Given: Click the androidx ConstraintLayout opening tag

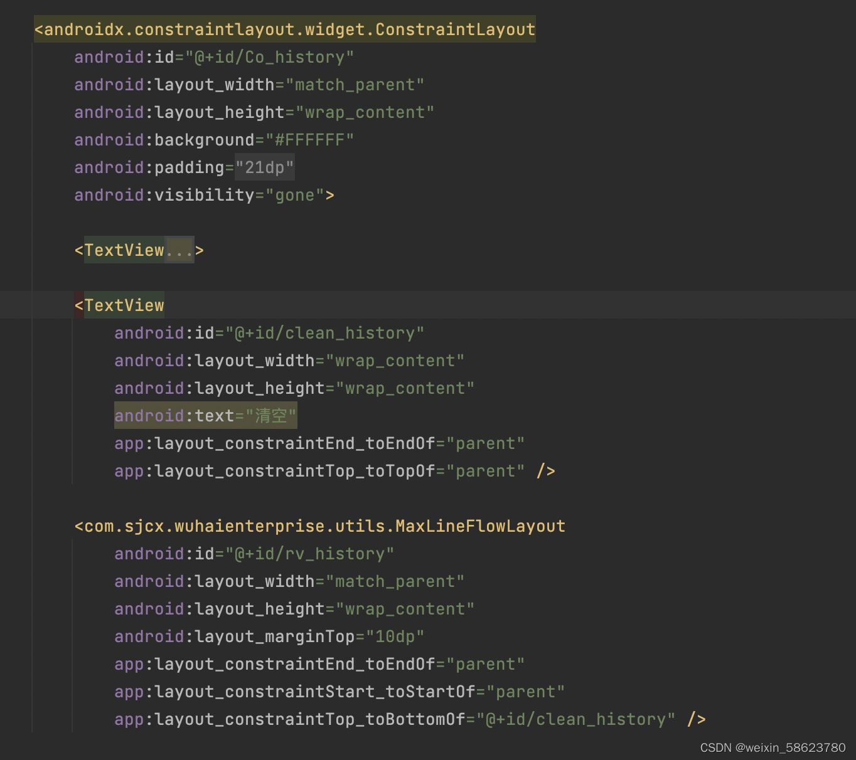Looking at the screenshot, I should [x=285, y=29].
